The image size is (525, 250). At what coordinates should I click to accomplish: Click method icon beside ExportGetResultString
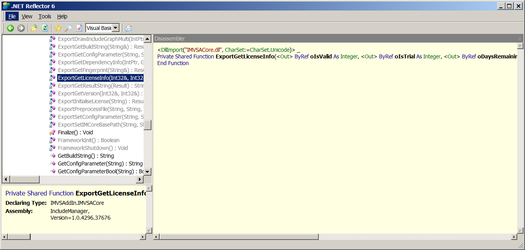tap(53, 86)
